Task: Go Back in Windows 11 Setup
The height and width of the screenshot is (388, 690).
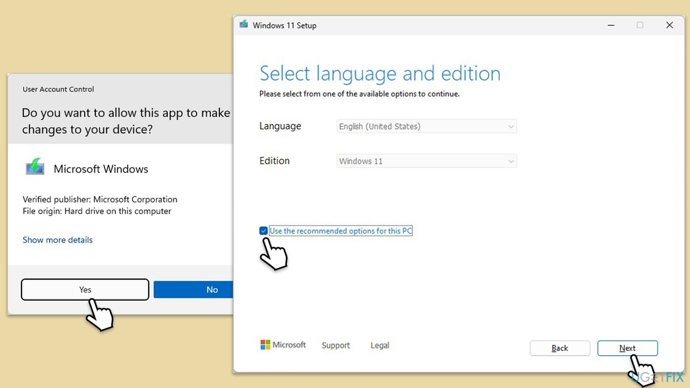Action: click(x=560, y=348)
